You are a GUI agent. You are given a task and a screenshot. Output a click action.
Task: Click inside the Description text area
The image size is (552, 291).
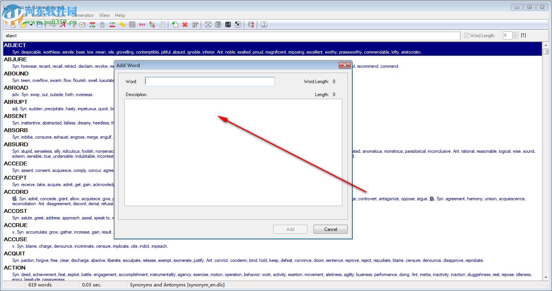tap(233, 152)
